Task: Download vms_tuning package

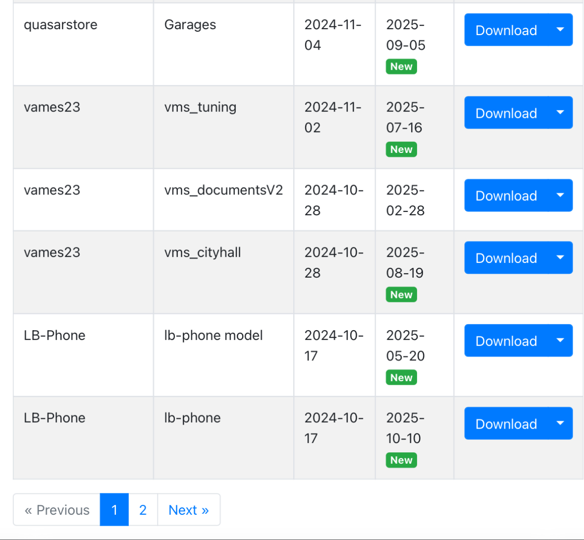Action: pos(506,113)
